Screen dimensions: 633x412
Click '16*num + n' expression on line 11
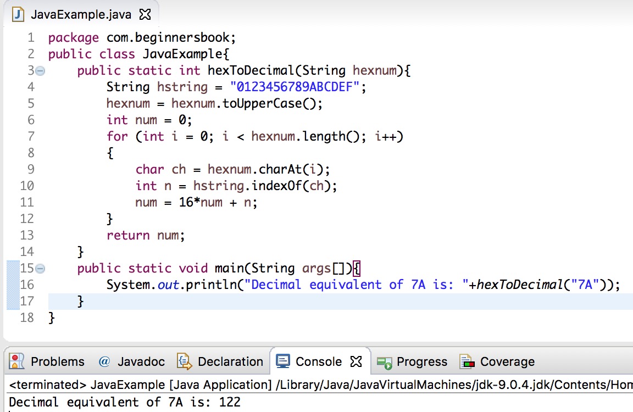tap(215, 202)
